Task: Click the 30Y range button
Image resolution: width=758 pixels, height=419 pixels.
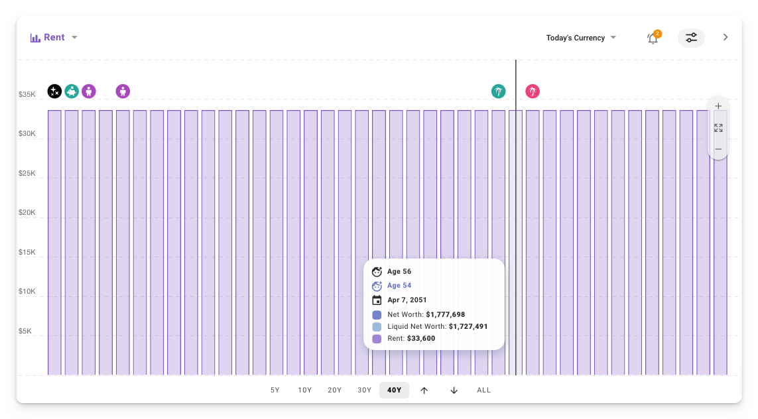Action: click(x=365, y=390)
